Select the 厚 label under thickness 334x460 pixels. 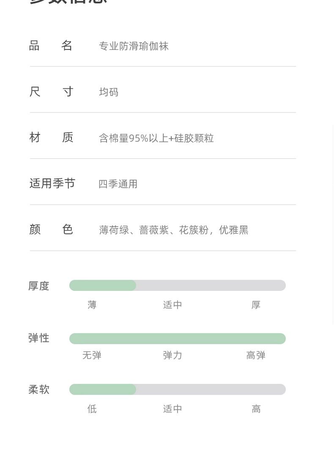point(256,305)
